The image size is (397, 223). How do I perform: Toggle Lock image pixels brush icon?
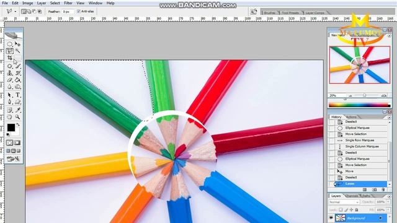(x=346, y=210)
